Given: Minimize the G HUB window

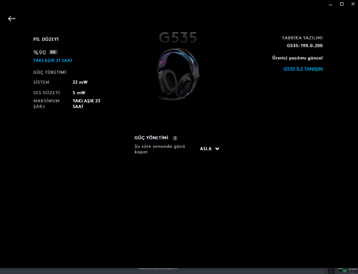Looking at the screenshot, I should tap(331, 4).
